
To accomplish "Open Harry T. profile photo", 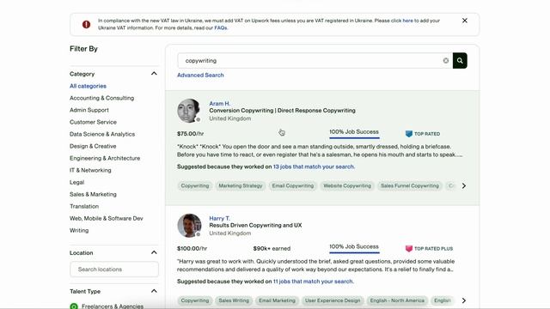I will tap(189, 226).
